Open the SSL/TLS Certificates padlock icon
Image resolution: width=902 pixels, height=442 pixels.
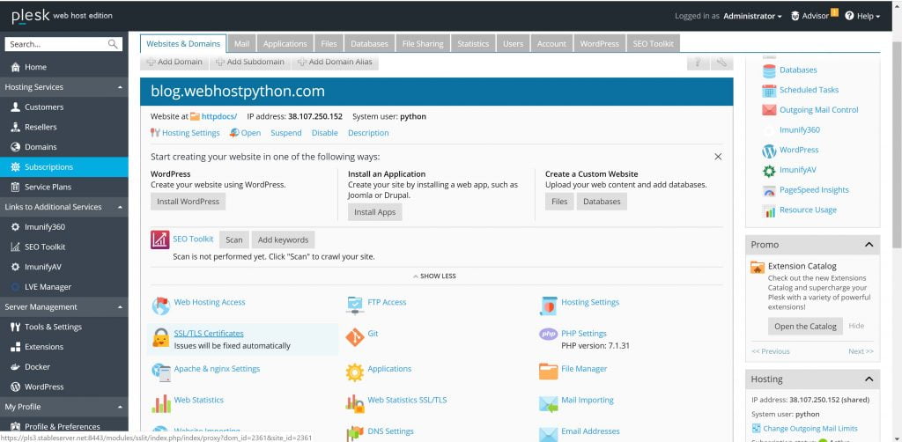click(160, 338)
